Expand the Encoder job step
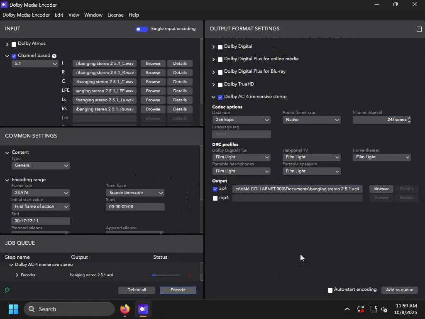This screenshot has height=319, width=425. (17, 275)
